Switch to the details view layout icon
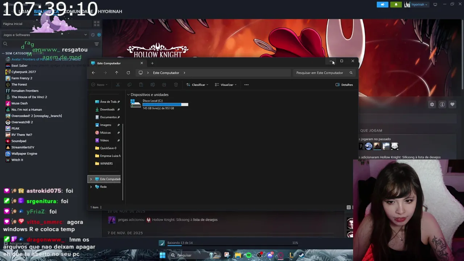Viewport: 464px width, 261px height. coord(349,207)
